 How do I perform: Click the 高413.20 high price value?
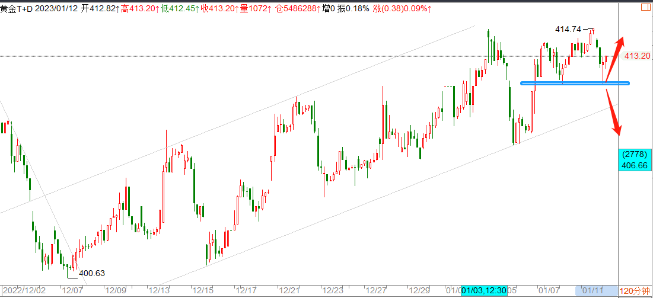139,9
